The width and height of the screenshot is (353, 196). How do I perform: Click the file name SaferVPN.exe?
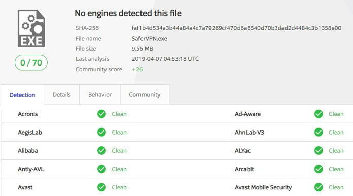coord(149,39)
